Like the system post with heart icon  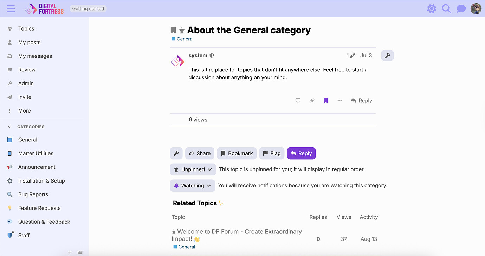coord(298,101)
